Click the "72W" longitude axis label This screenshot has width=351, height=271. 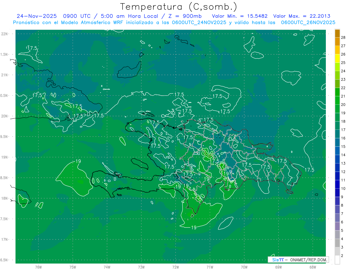[x=175, y=267]
